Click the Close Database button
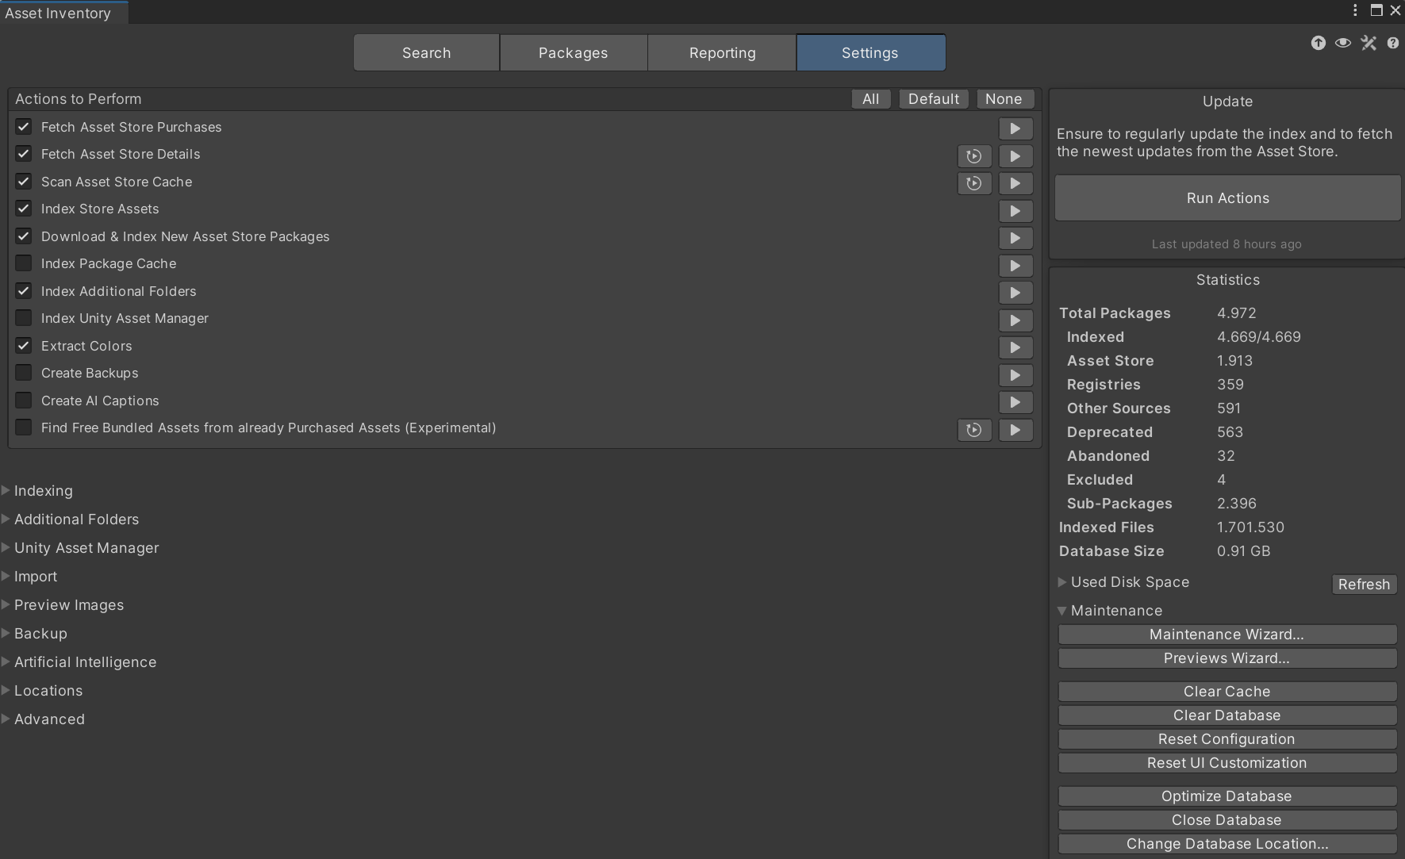This screenshot has width=1405, height=859. (1227, 820)
